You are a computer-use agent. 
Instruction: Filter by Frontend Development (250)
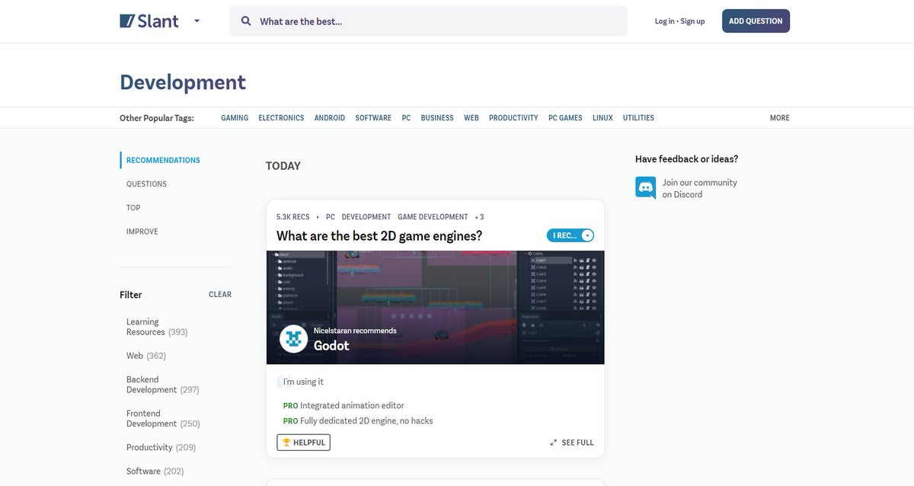[x=163, y=418]
